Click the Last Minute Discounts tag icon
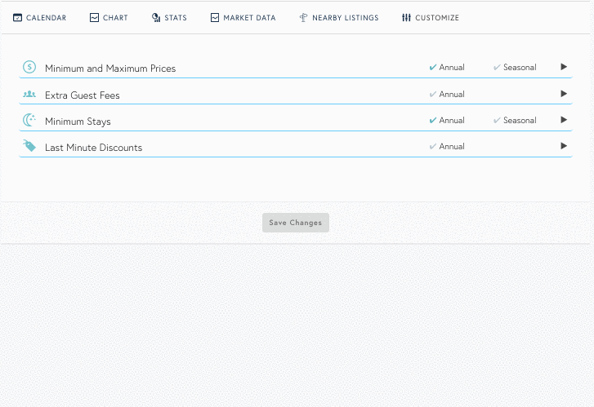 [29, 146]
